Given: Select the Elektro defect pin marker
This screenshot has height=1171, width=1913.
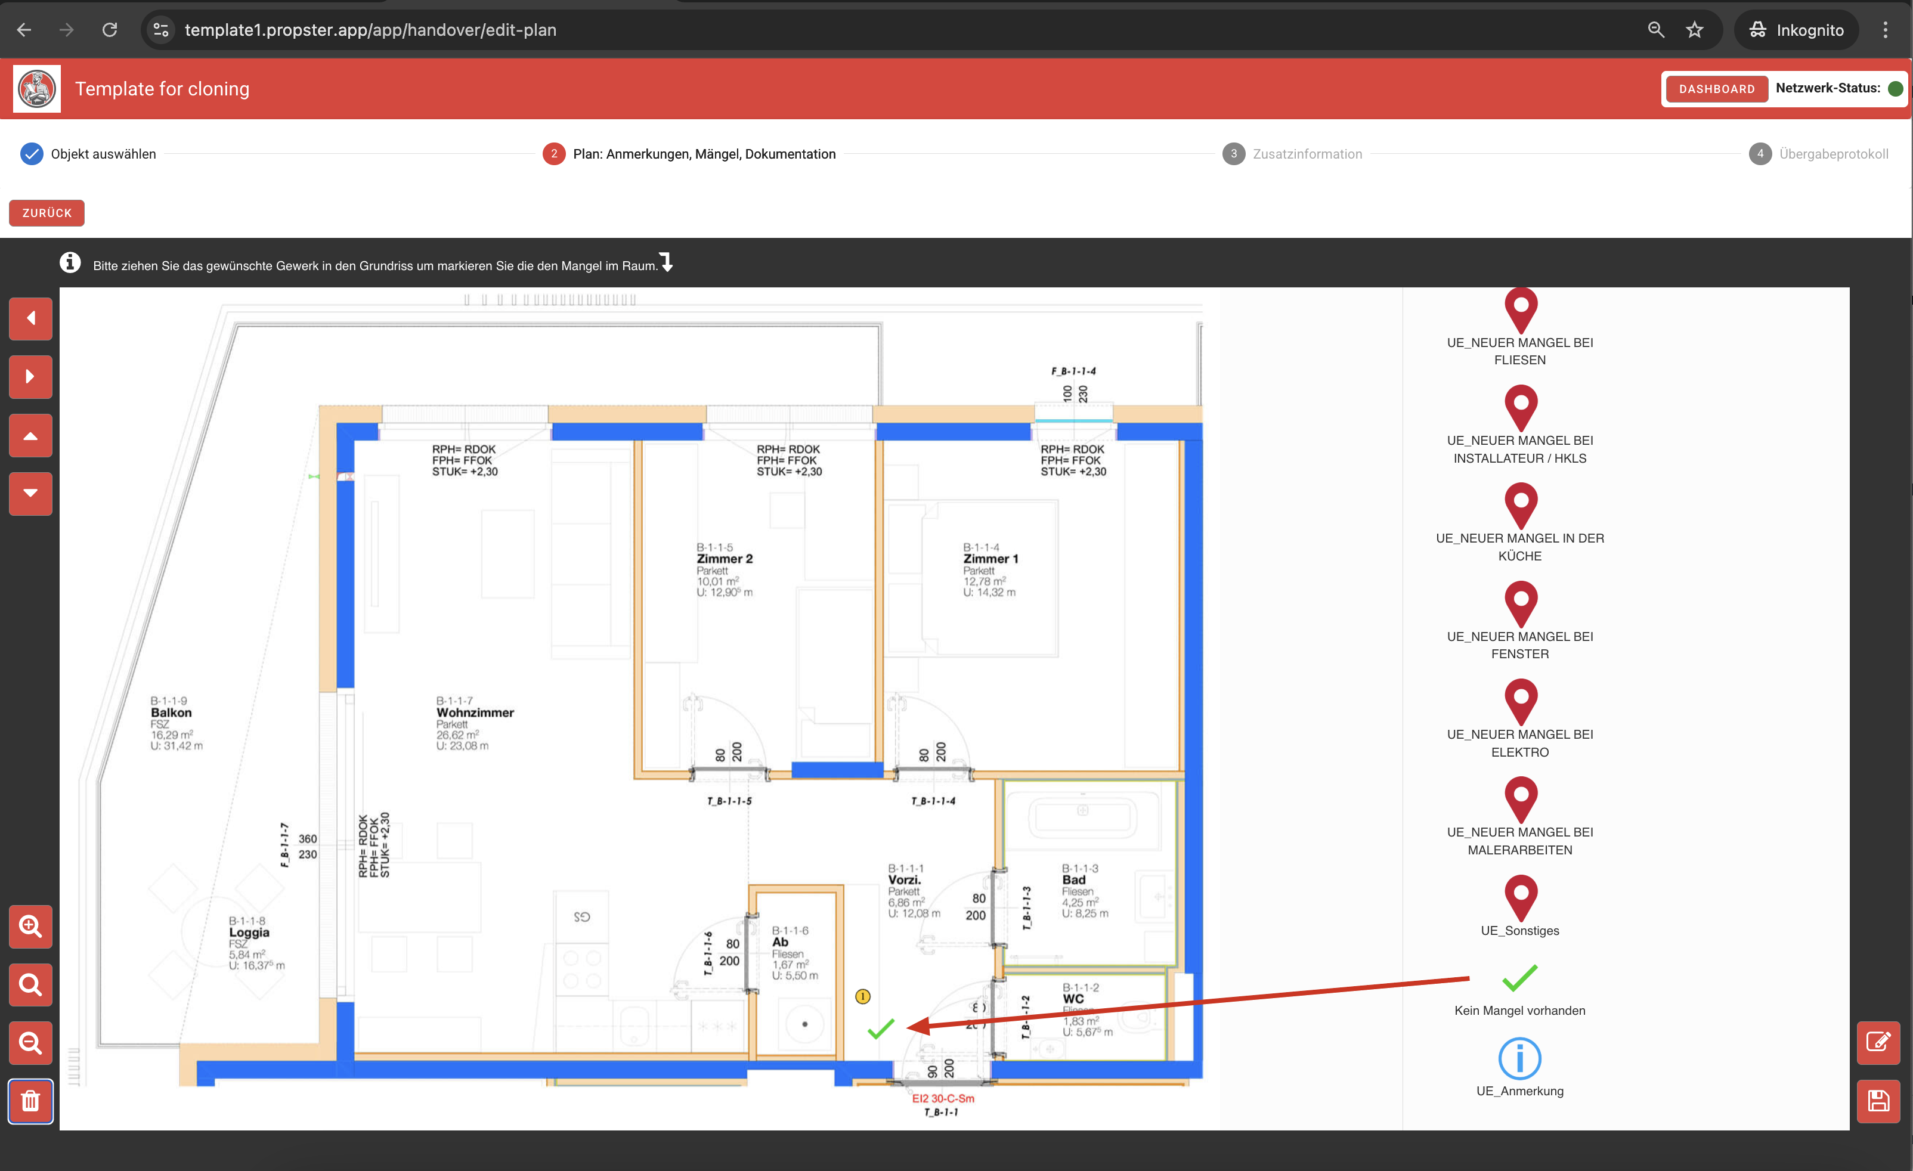Looking at the screenshot, I should (x=1520, y=702).
